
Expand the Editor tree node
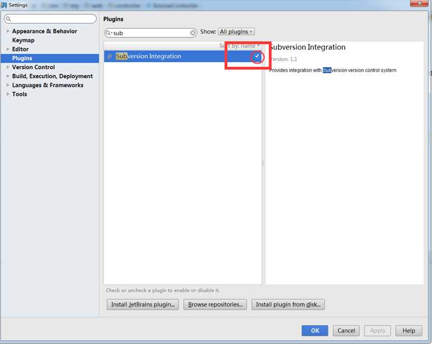8,49
